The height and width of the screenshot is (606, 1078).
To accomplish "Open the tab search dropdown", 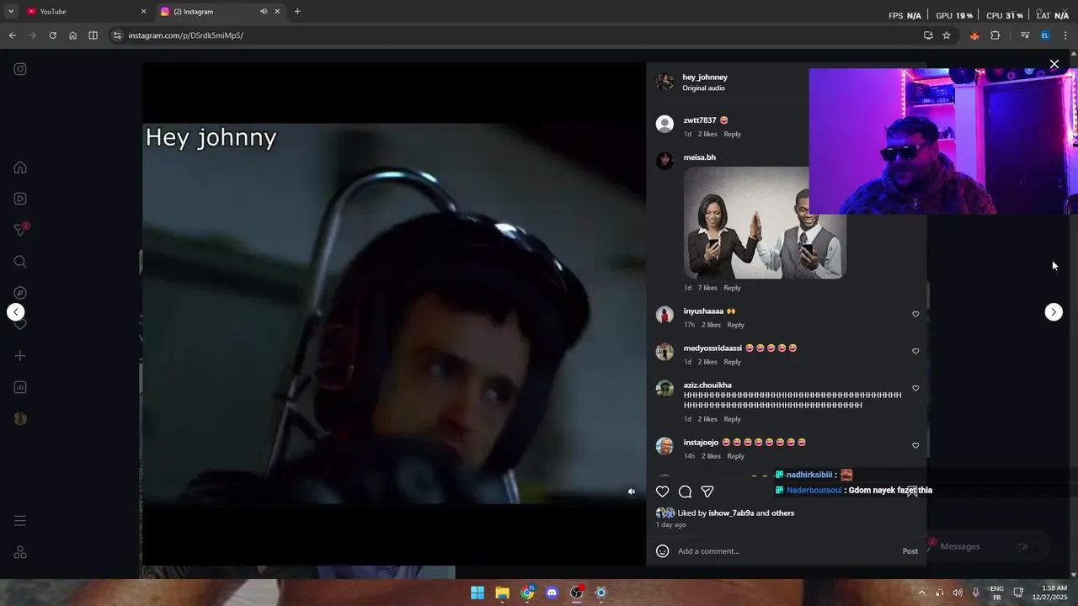I will [11, 12].
